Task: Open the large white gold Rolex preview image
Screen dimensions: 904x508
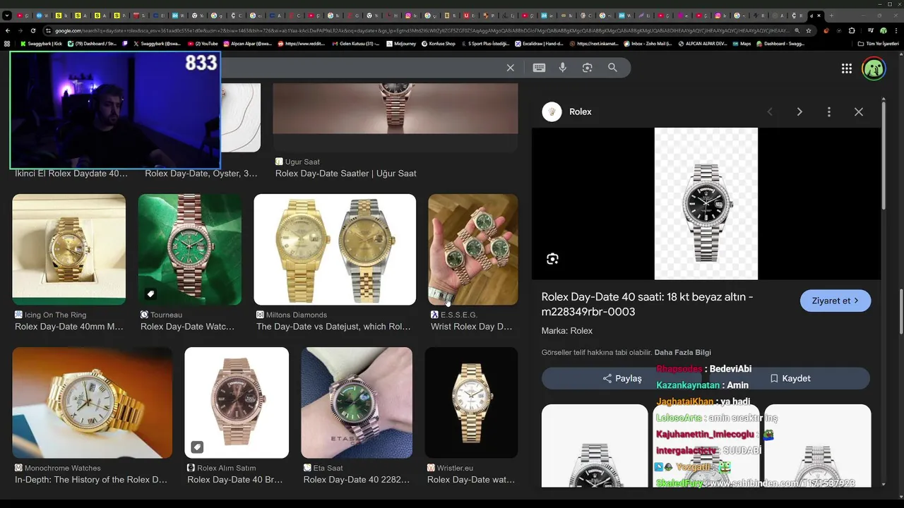Action: tap(706, 204)
